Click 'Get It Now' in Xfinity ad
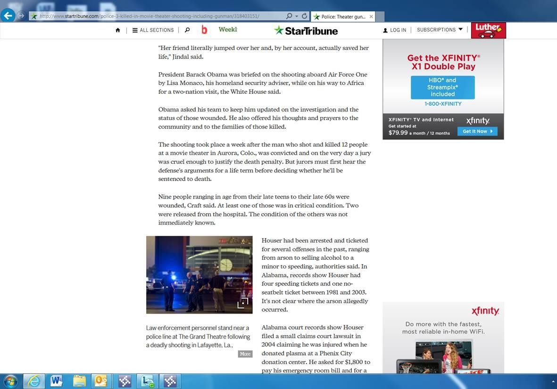This screenshot has width=557, height=389. pyautogui.click(x=477, y=131)
